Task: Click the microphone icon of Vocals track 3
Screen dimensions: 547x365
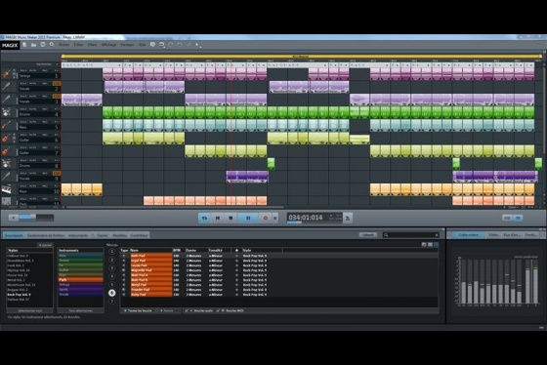Action: [6, 100]
